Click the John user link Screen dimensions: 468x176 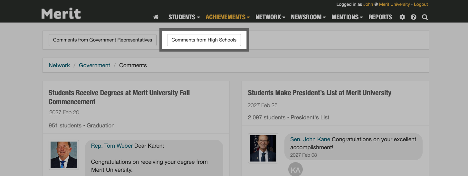pyautogui.click(x=368, y=4)
